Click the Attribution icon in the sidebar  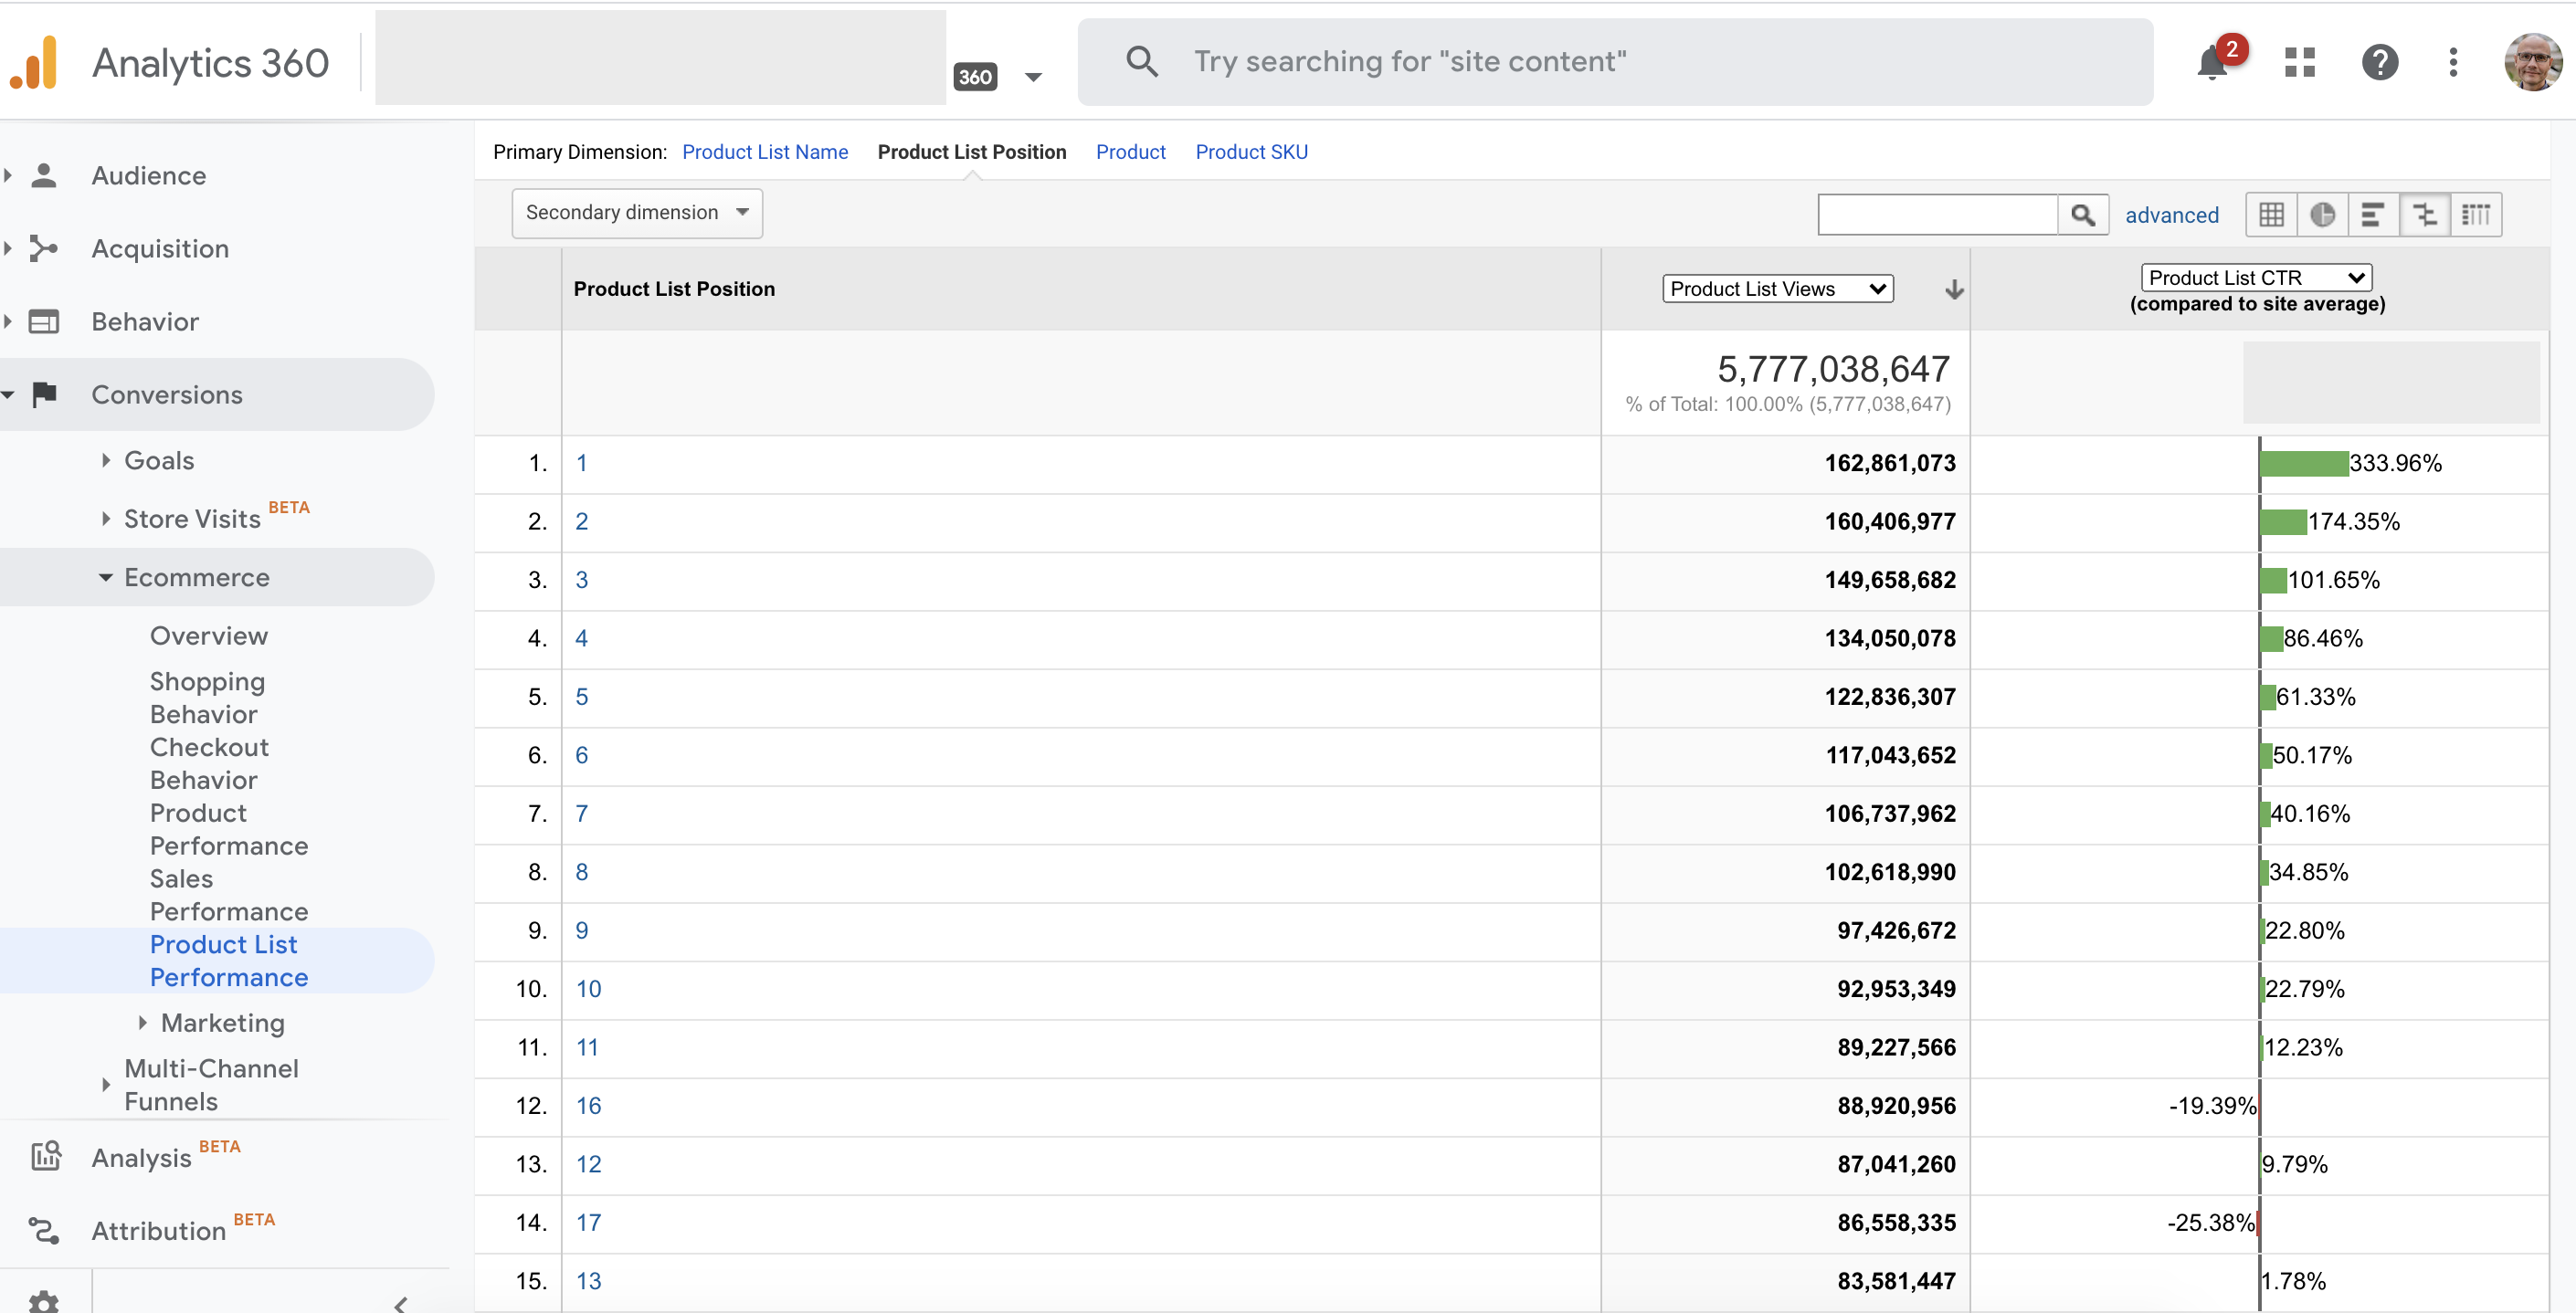[x=44, y=1230]
